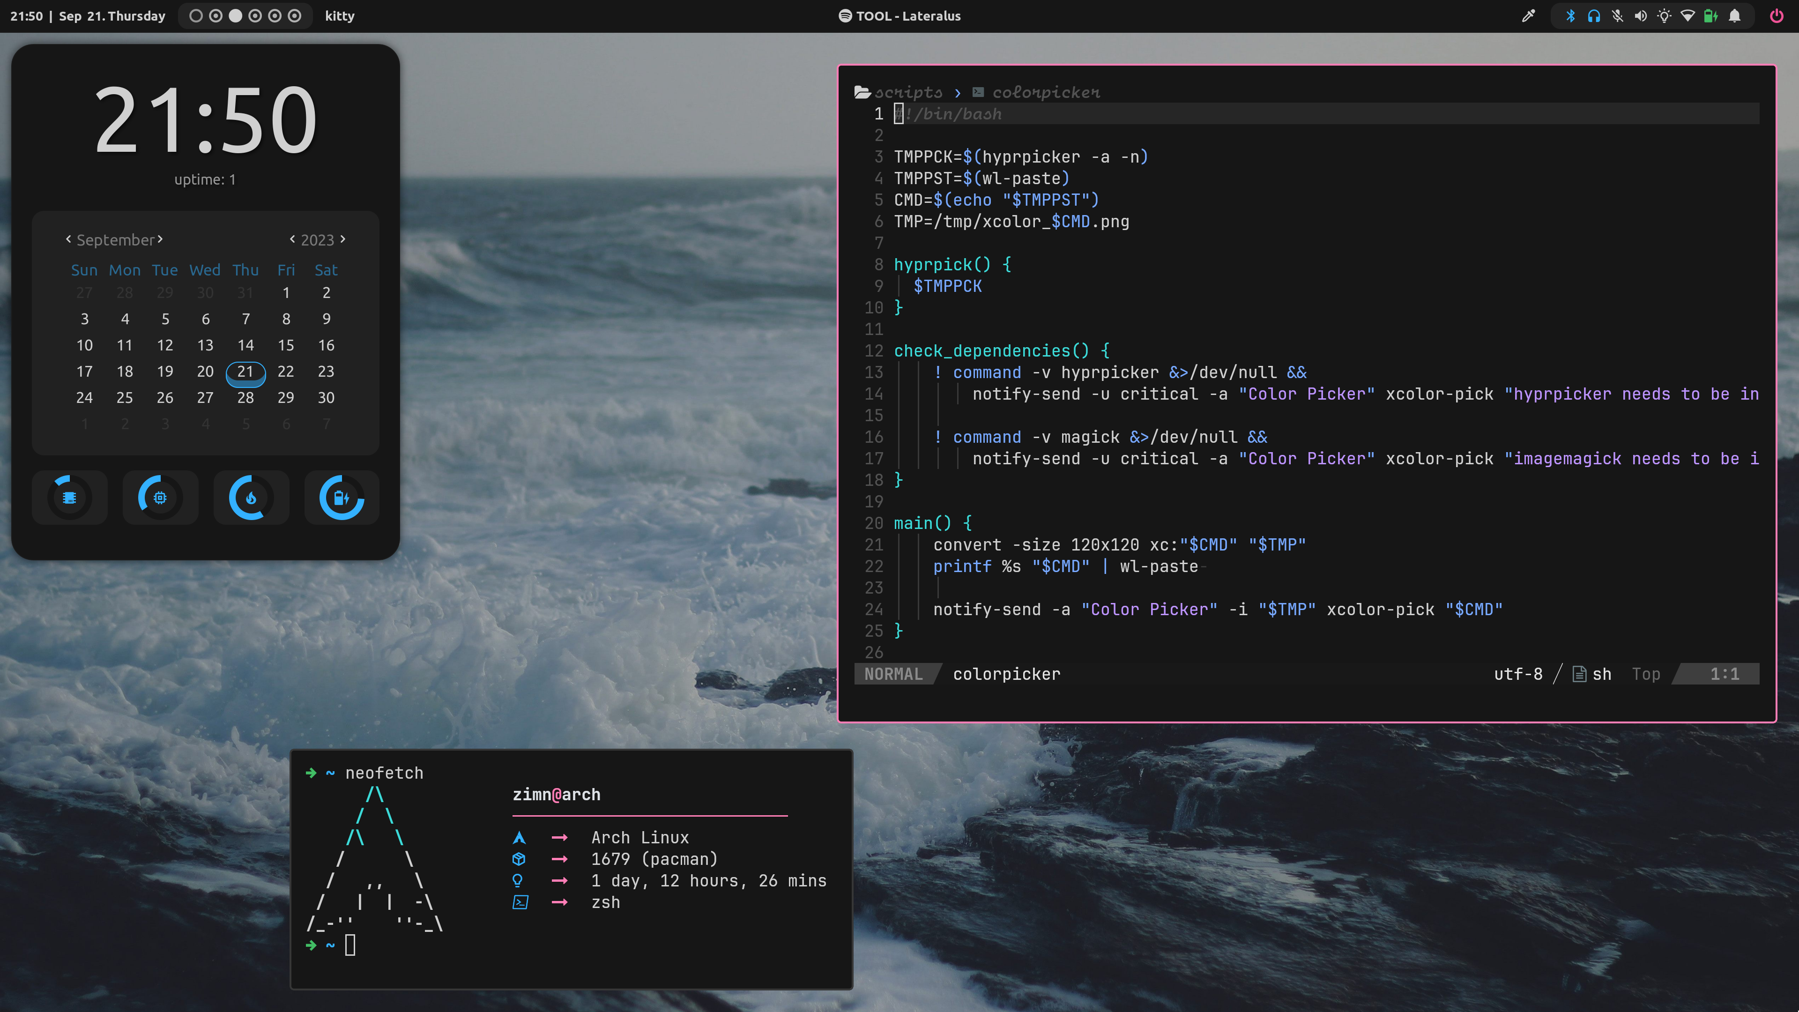Go to the next year after 2023
The width and height of the screenshot is (1799, 1012).
pyautogui.click(x=343, y=239)
